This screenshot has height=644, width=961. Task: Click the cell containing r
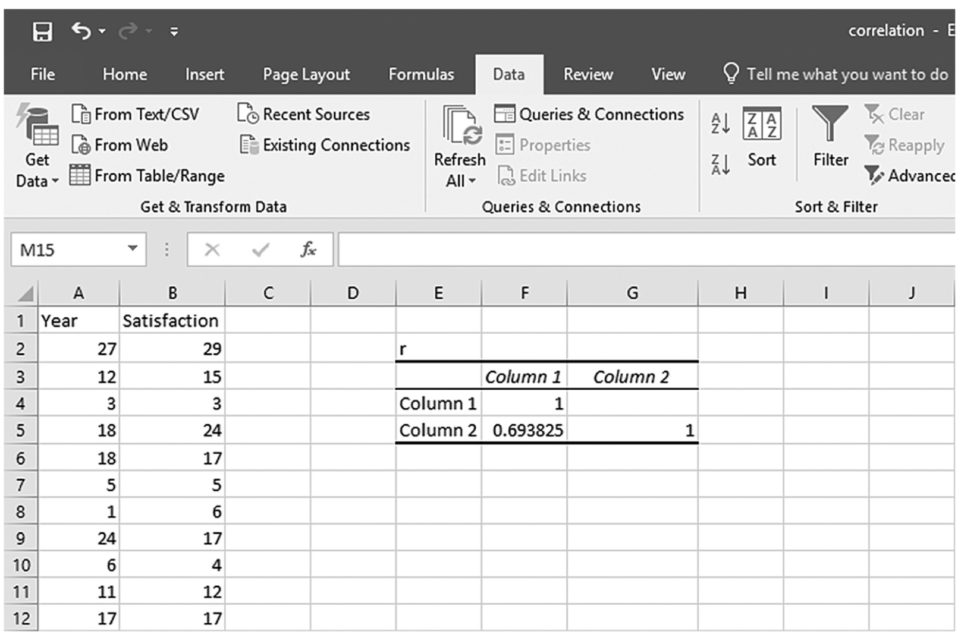(x=439, y=349)
